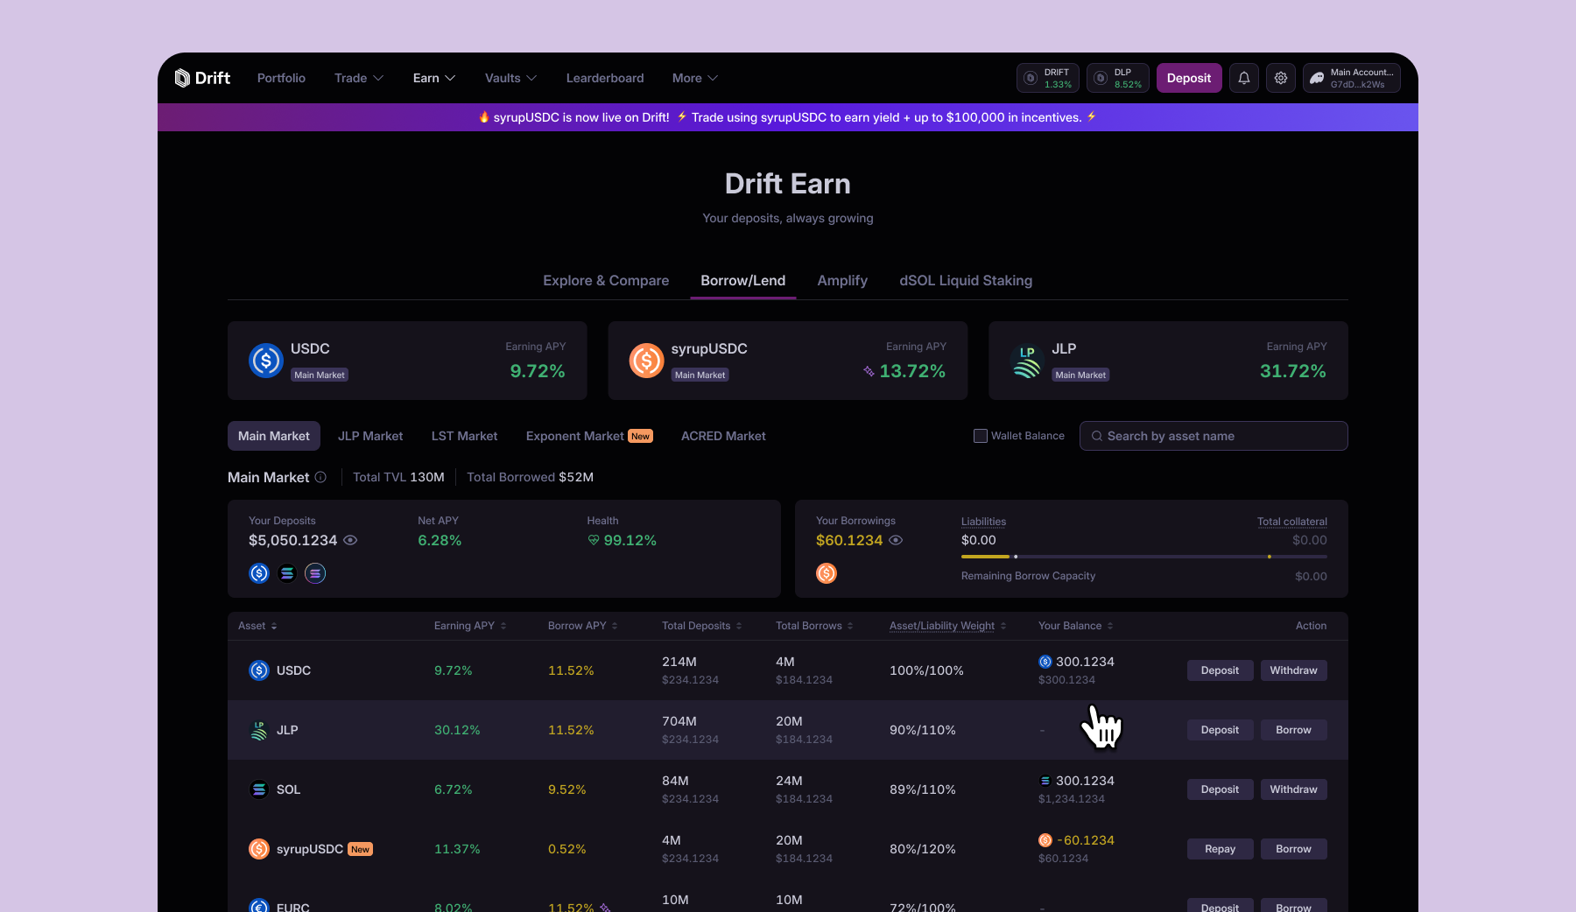This screenshot has width=1576, height=912.
Task: Click the syrupUSDC icon beside -60.1234 balance
Action: [x=1045, y=840]
